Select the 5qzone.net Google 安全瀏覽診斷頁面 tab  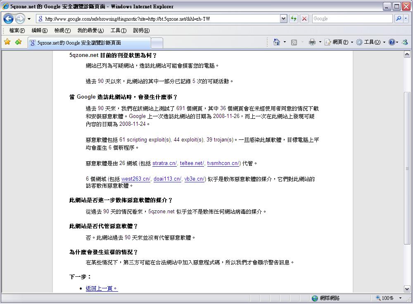(89, 43)
